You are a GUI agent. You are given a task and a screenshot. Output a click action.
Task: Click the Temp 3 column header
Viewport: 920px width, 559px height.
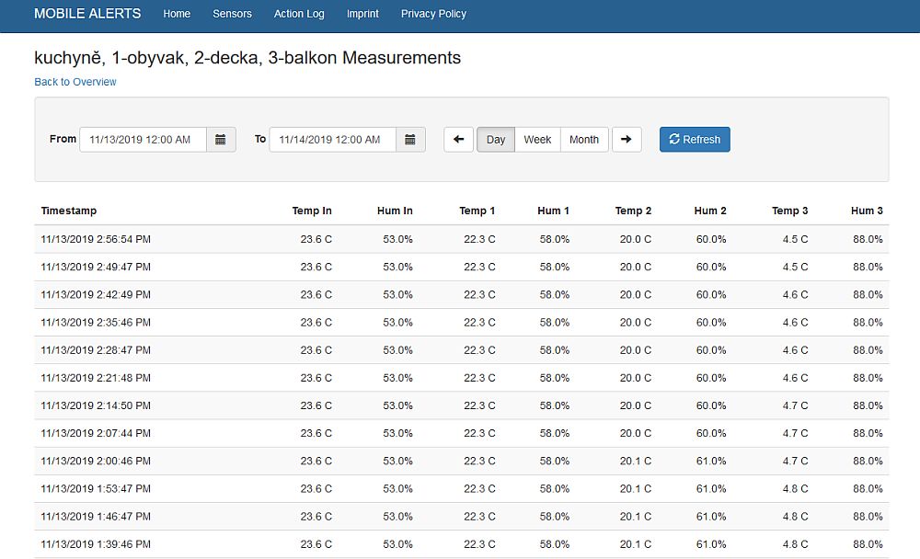coord(789,211)
